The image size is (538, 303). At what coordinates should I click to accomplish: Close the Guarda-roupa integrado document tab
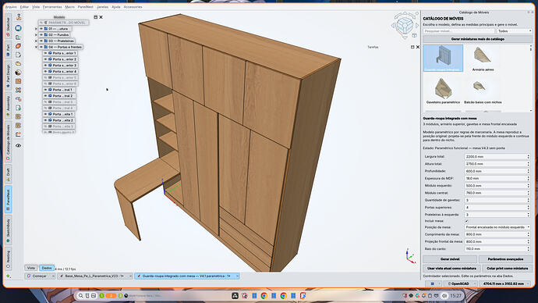(x=237, y=276)
